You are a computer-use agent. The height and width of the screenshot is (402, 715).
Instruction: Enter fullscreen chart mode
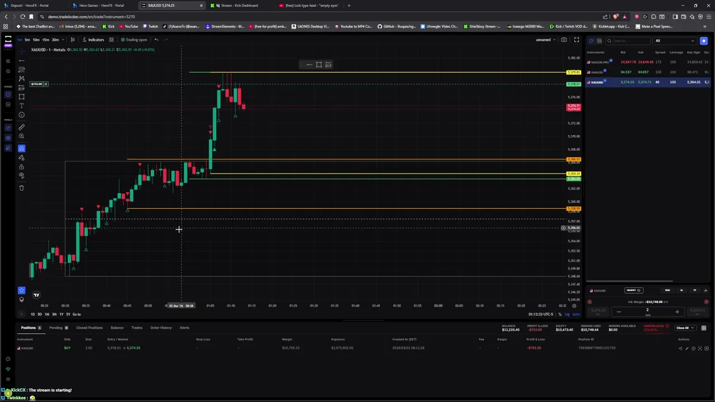tap(576, 40)
